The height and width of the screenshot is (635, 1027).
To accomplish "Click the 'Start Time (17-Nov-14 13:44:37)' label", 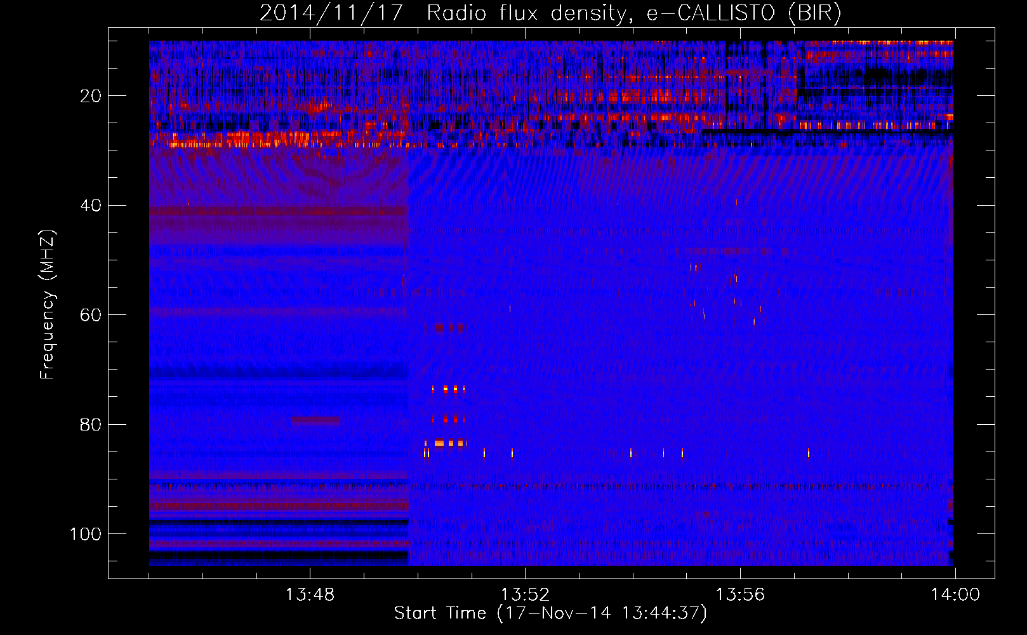I will coord(550,613).
